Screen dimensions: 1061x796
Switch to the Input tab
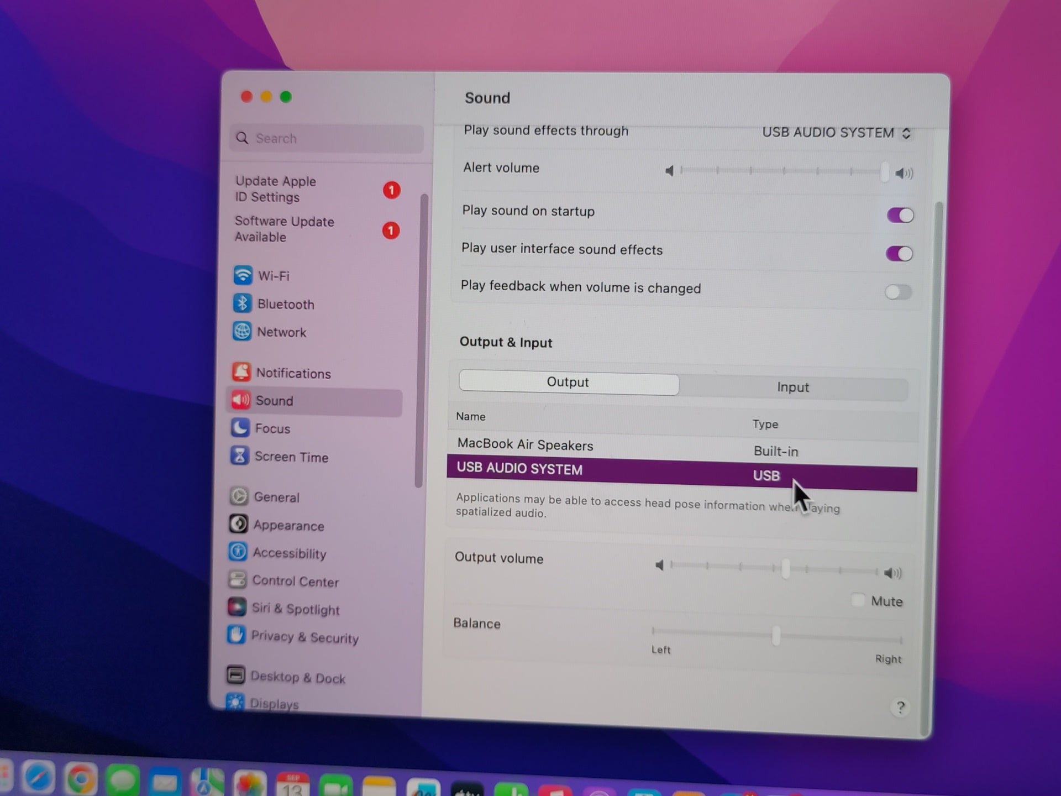pos(792,387)
